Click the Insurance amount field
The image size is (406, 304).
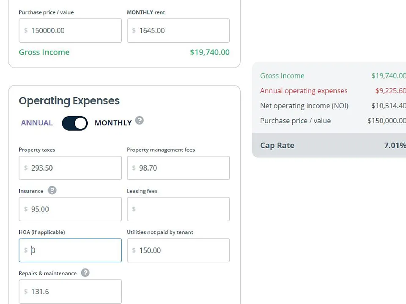pyautogui.click(x=70, y=209)
